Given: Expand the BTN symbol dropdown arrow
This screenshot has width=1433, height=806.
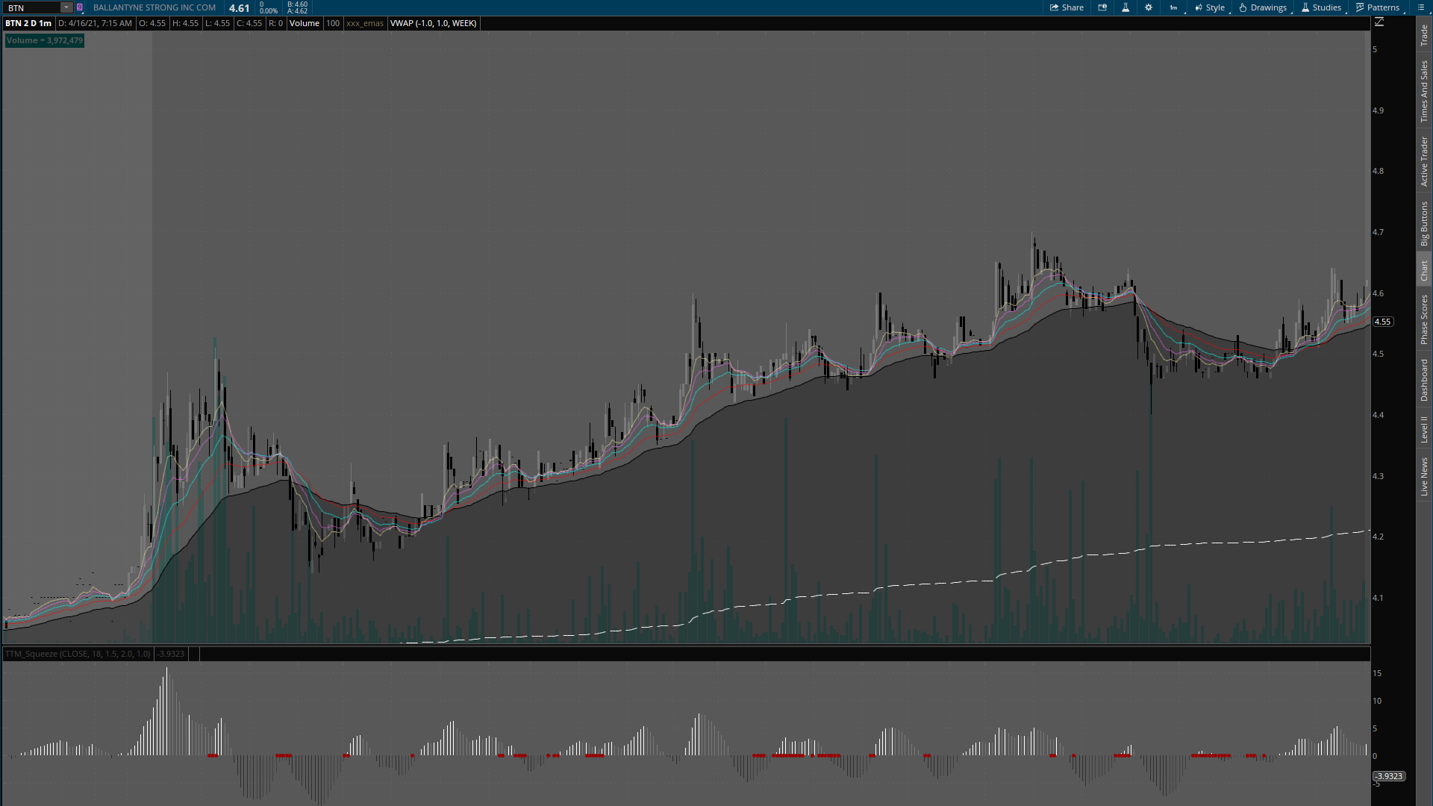Looking at the screenshot, I should point(66,7).
